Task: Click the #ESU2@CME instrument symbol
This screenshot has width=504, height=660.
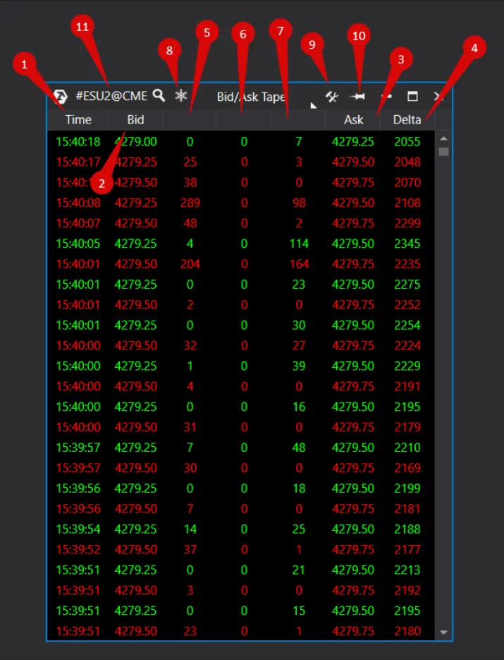Action: 111,97
